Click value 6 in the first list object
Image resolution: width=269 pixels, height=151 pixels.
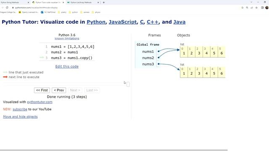(222, 53)
